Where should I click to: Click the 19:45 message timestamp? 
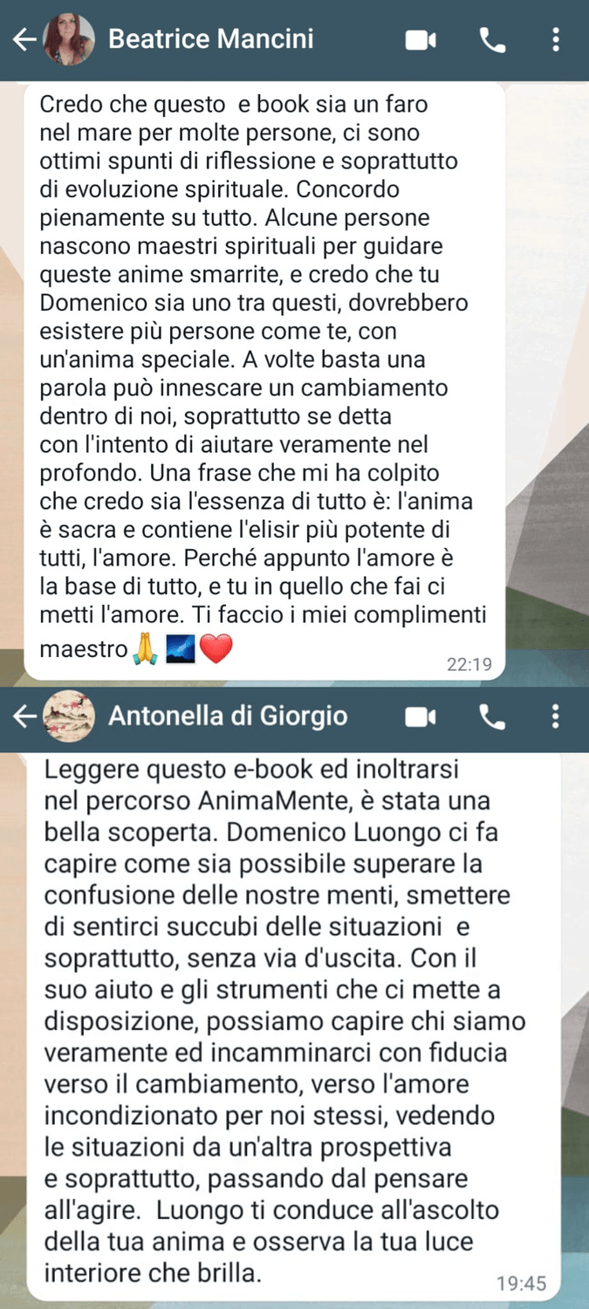point(521,1284)
